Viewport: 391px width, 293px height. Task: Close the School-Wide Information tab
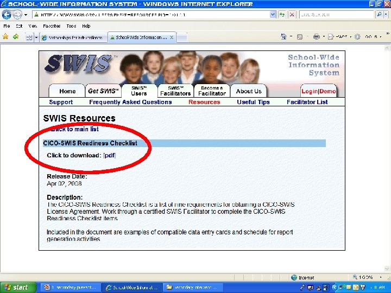(172, 37)
